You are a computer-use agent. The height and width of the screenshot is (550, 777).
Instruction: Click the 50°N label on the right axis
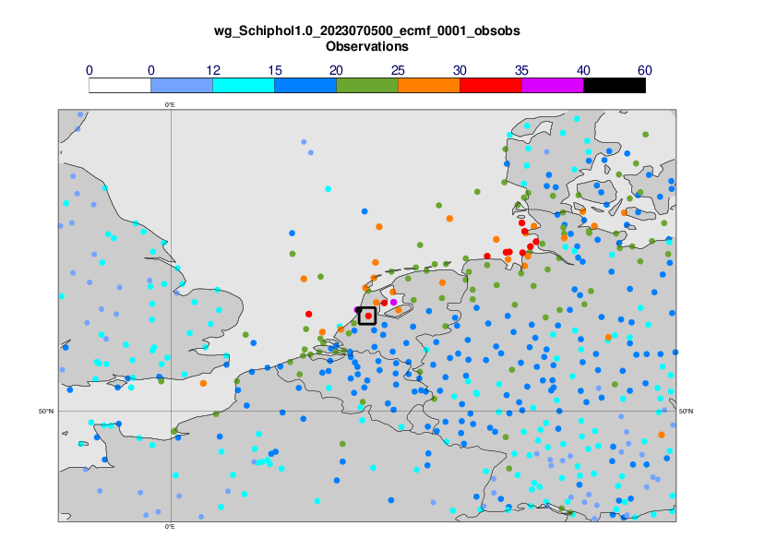tap(686, 412)
